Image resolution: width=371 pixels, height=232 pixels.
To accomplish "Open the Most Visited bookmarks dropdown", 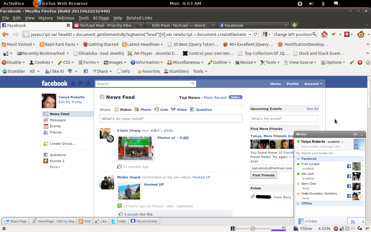I will [x=19, y=44].
